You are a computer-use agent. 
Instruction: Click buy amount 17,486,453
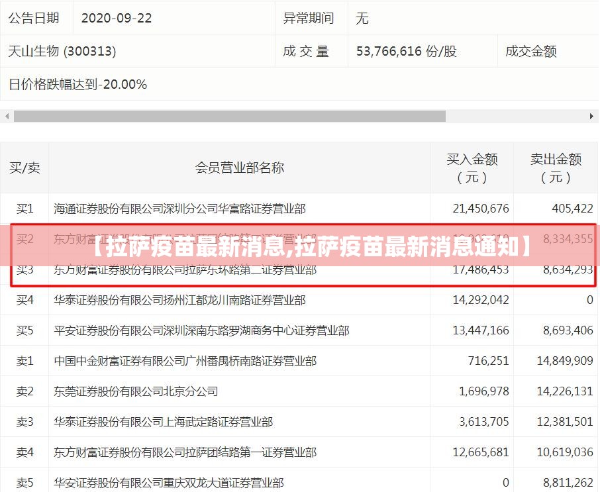click(x=481, y=270)
